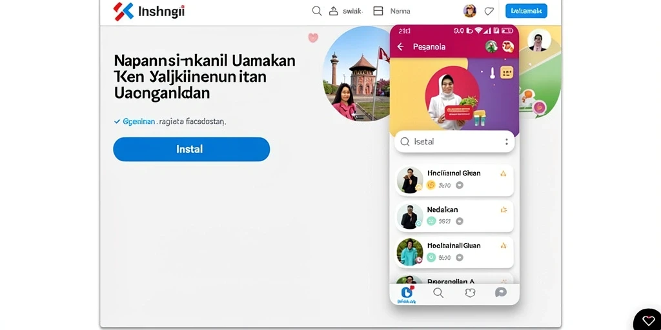
Task: Select the search tab in phone bottom bar
Action: (438, 293)
